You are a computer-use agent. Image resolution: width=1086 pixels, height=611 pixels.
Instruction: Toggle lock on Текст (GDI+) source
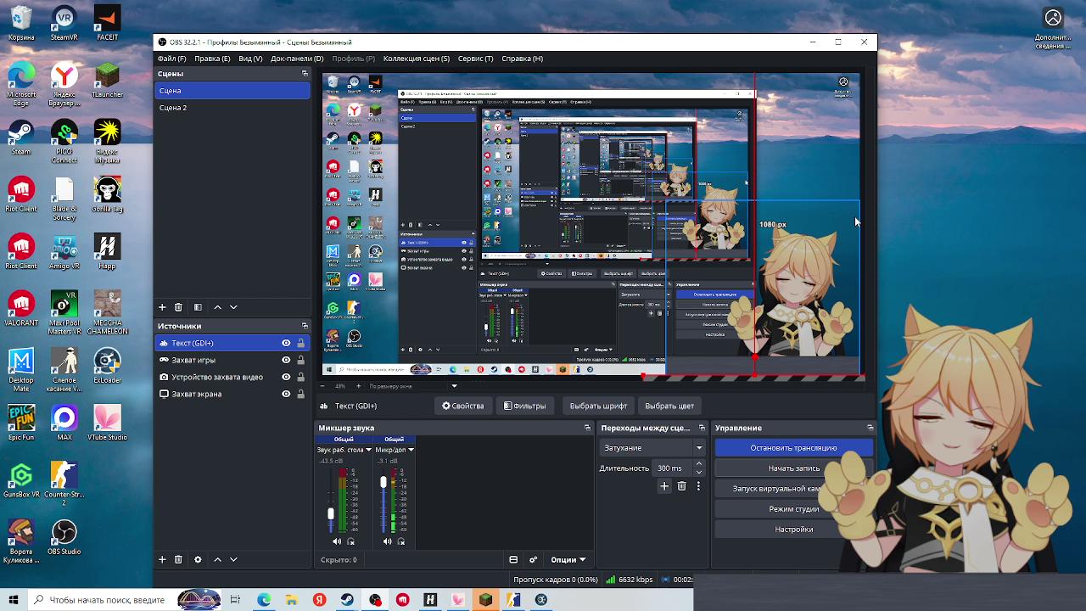300,343
